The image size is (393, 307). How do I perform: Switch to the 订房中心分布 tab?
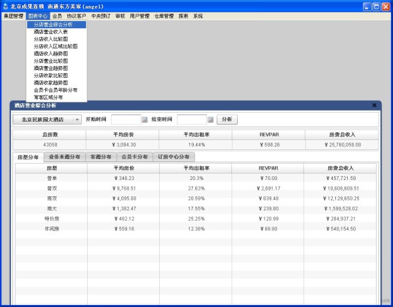pos(174,157)
